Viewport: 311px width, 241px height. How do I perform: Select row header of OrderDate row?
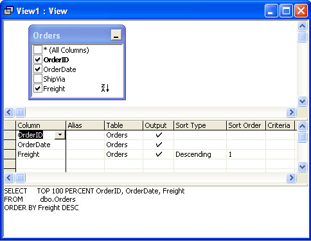pos(10,145)
